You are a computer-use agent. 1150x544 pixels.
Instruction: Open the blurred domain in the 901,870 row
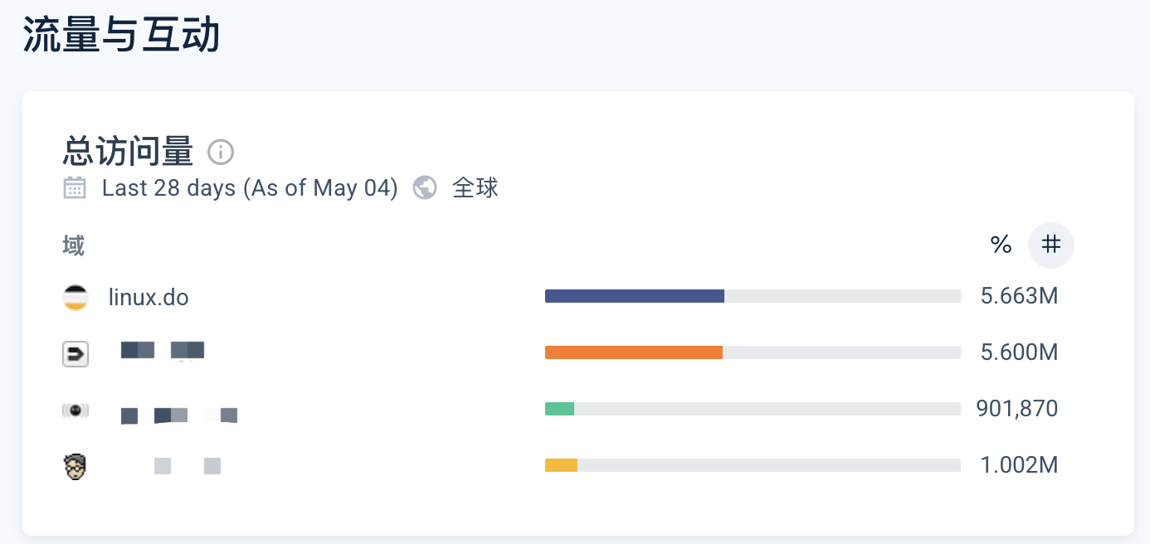pyautogui.click(x=179, y=415)
